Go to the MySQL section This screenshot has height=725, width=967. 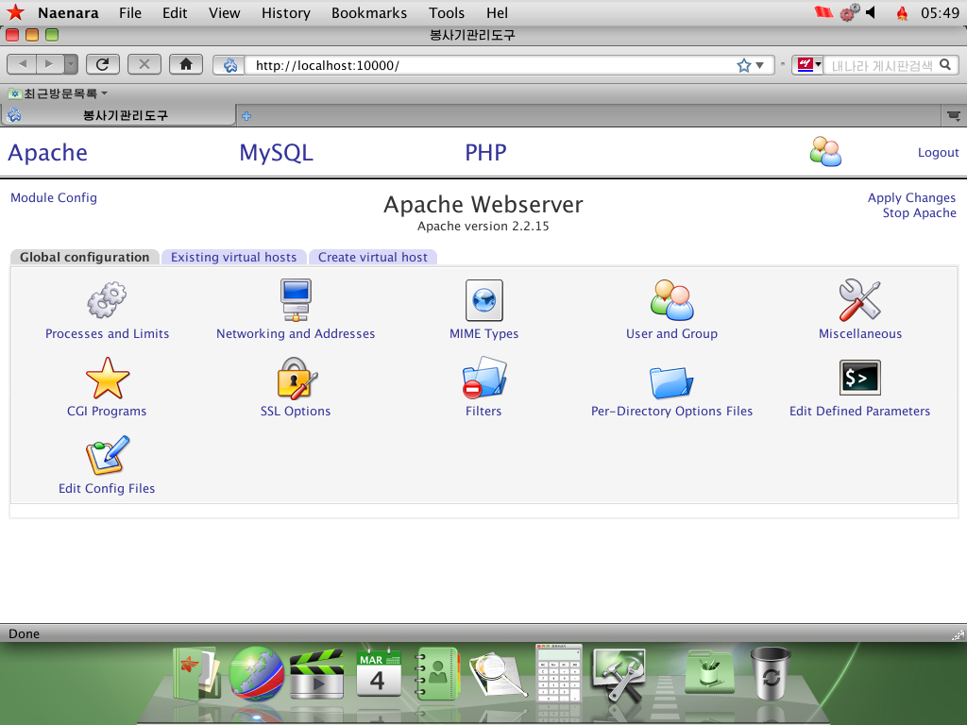(277, 153)
